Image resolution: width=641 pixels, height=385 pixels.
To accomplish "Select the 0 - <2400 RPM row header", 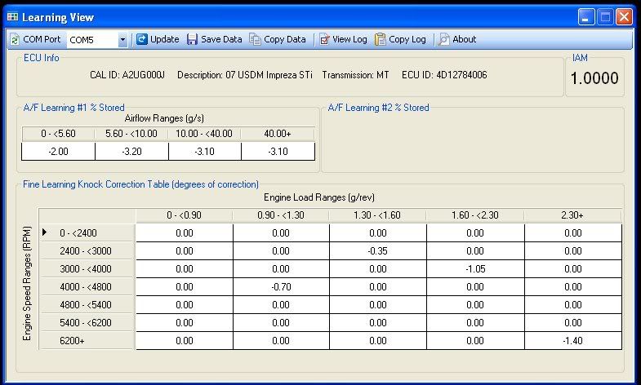I will point(85,233).
